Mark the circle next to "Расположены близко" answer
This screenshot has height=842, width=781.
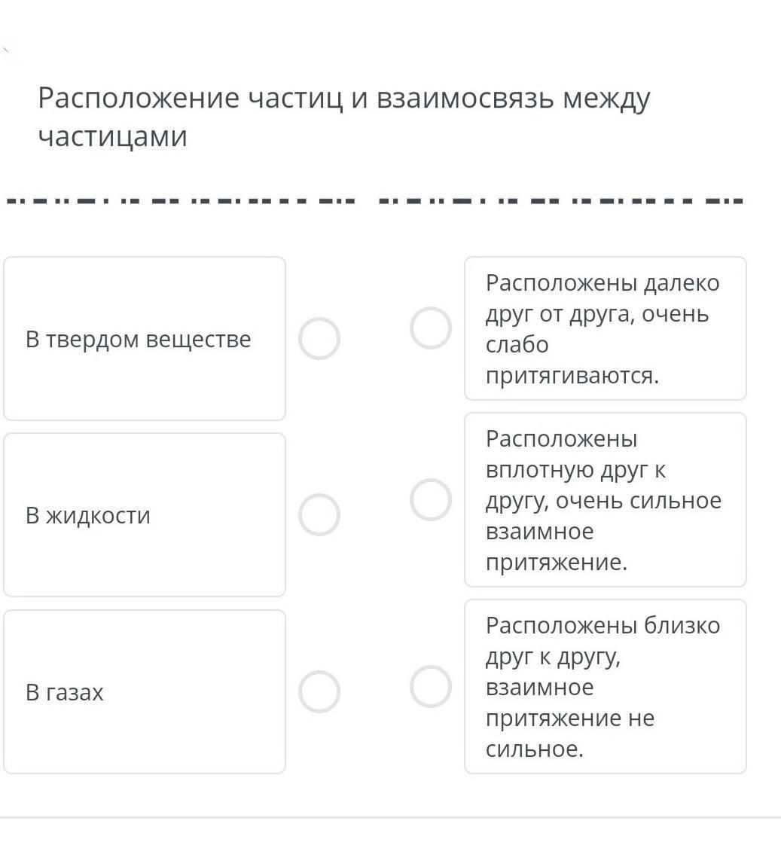[x=431, y=687]
